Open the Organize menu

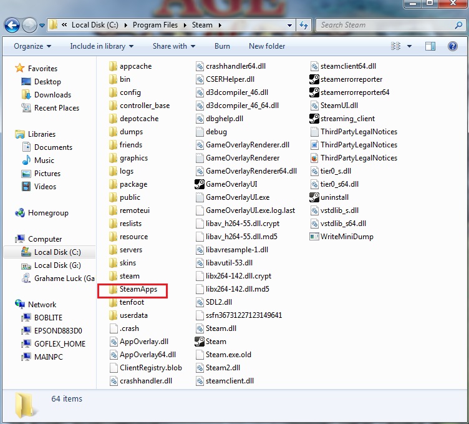pyautogui.click(x=32, y=46)
